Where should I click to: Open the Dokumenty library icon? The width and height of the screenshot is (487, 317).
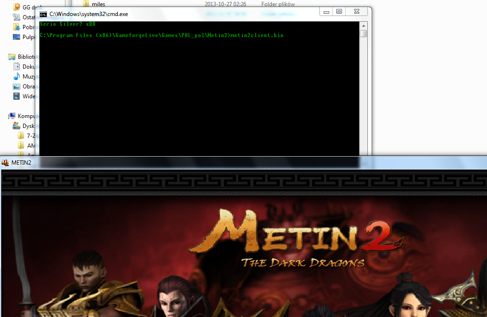(17, 66)
